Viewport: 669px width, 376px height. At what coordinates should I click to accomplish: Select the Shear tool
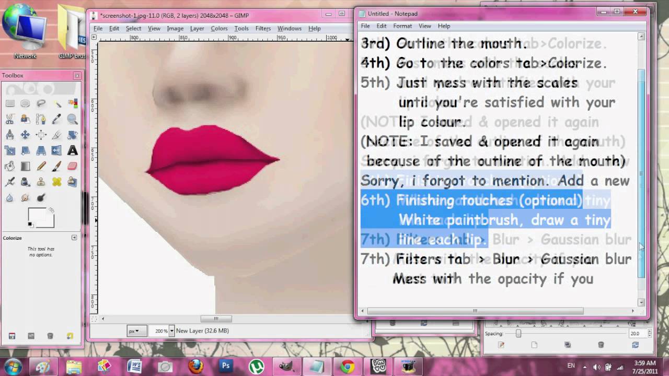point(26,150)
